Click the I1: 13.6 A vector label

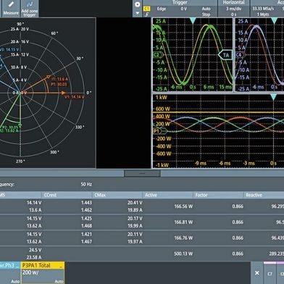tap(59, 79)
